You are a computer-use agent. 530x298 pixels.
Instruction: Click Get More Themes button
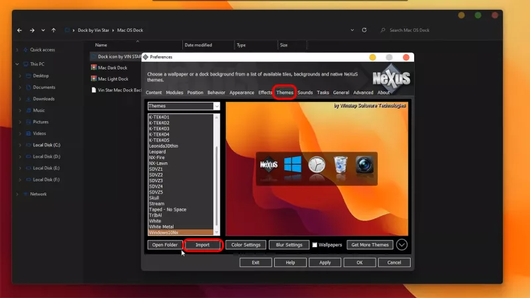point(370,244)
